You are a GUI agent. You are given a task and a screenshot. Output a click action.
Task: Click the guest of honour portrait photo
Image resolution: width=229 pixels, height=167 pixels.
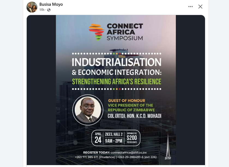(x=88, y=110)
